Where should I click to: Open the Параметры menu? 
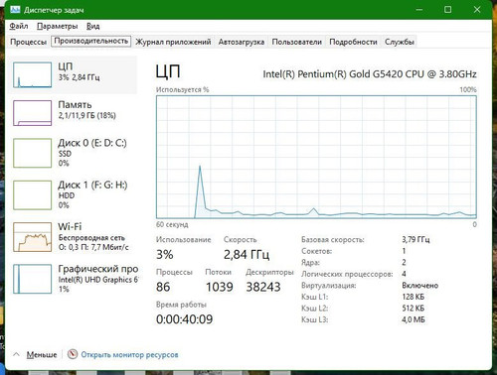[58, 26]
